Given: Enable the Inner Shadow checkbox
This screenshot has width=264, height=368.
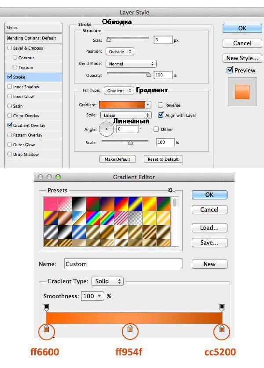Looking at the screenshot, I should click(x=10, y=87).
